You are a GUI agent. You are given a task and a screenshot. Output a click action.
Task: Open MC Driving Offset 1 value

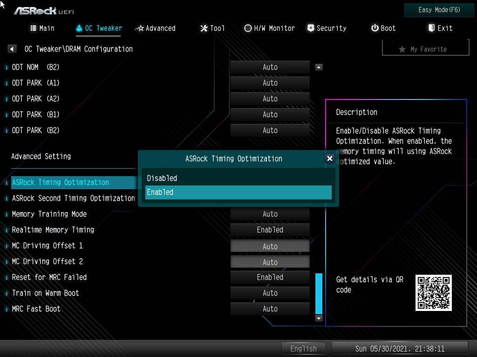tap(270, 246)
